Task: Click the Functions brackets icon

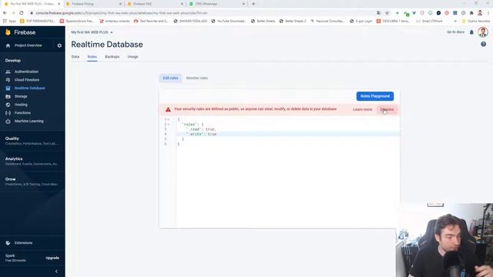Action: pyautogui.click(x=8, y=113)
